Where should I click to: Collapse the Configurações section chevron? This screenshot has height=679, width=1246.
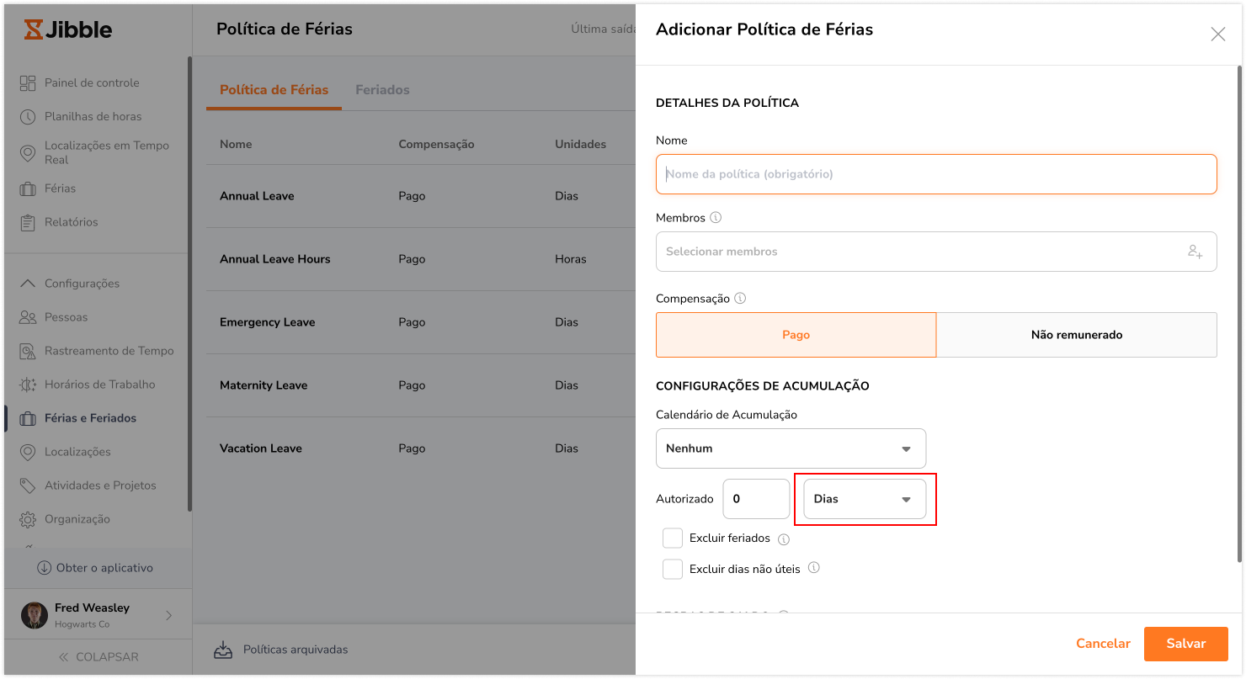[x=28, y=284]
